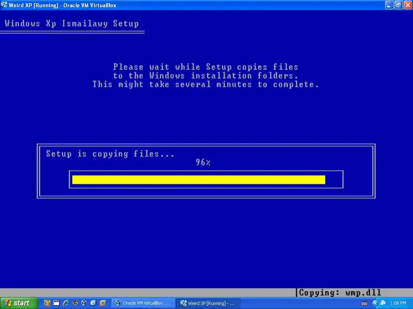
Task: Click the 96% progress percentage
Action: point(203,163)
